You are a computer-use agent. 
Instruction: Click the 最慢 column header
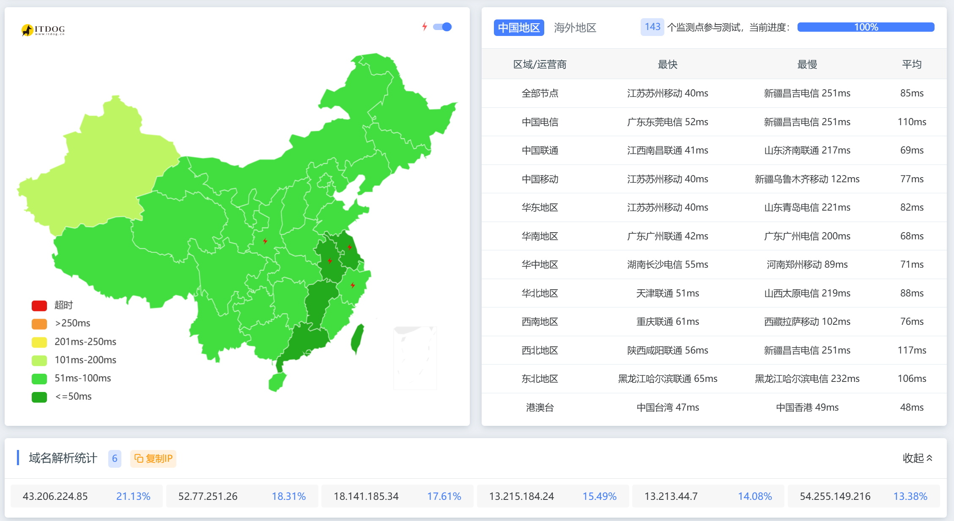[x=807, y=64]
